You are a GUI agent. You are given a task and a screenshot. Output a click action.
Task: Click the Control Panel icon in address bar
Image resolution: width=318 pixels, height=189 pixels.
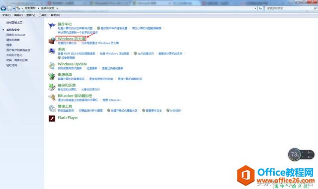tap(18, 8)
